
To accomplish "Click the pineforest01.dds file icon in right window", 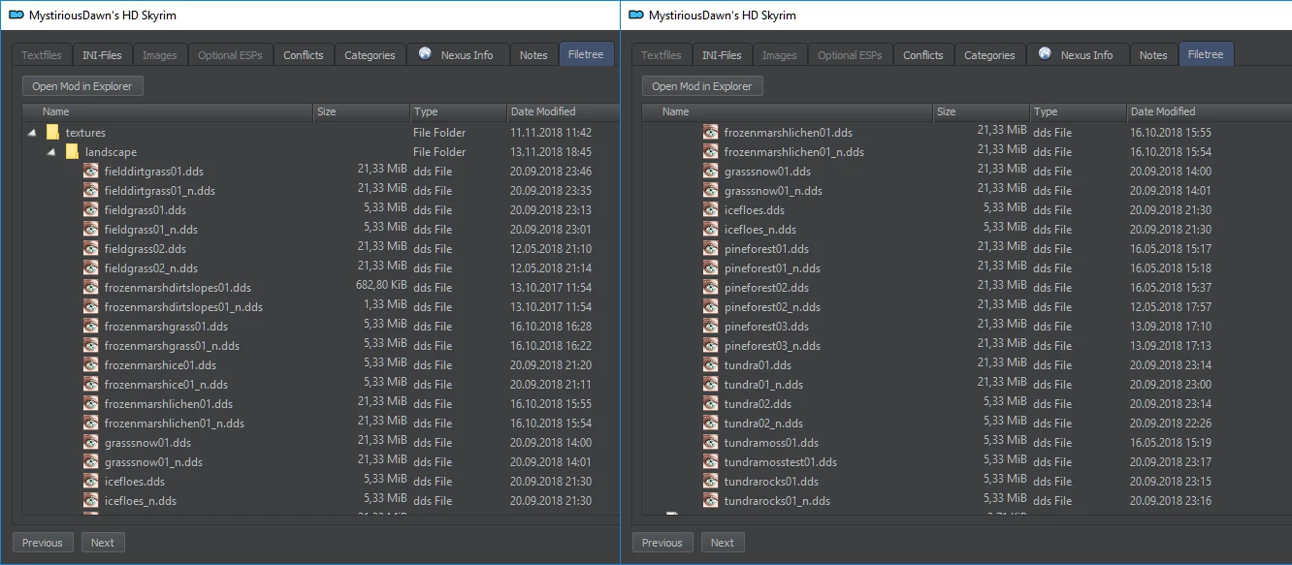I will pyautogui.click(x=711, y=249).
